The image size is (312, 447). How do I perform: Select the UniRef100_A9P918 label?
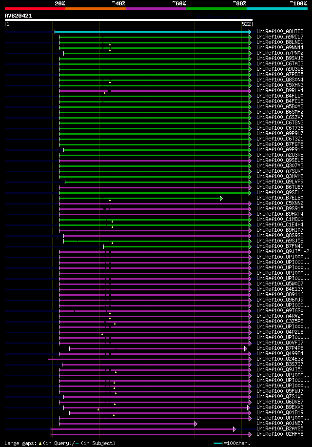click(x=280, y=150)
